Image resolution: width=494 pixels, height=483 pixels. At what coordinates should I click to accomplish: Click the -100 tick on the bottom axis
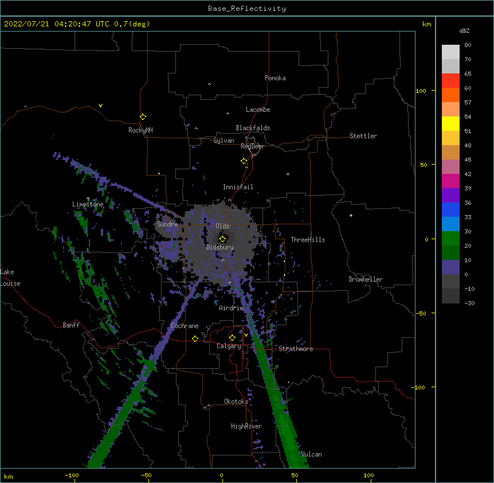[72, 475]
